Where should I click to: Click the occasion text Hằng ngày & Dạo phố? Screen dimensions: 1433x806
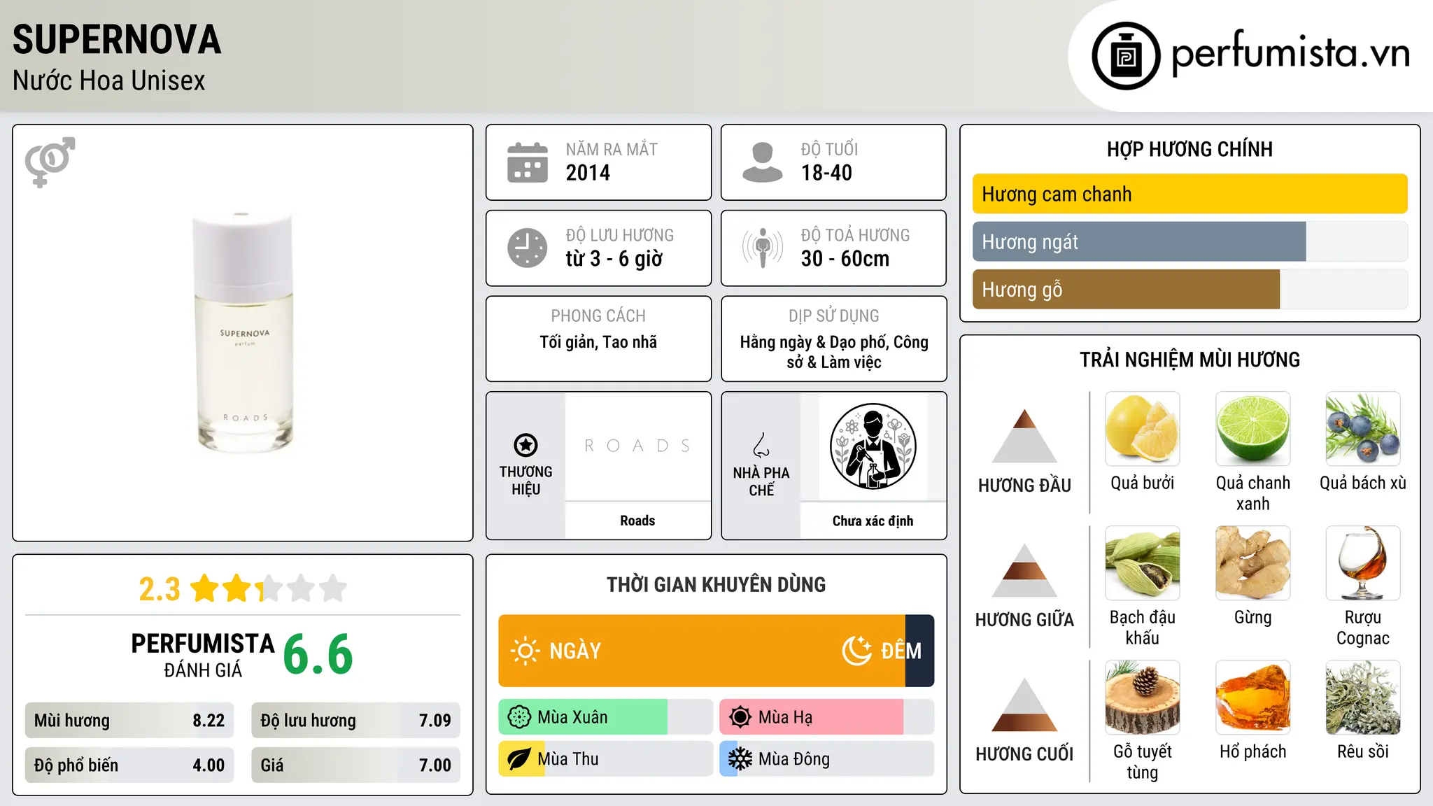[x=814, y=342]
